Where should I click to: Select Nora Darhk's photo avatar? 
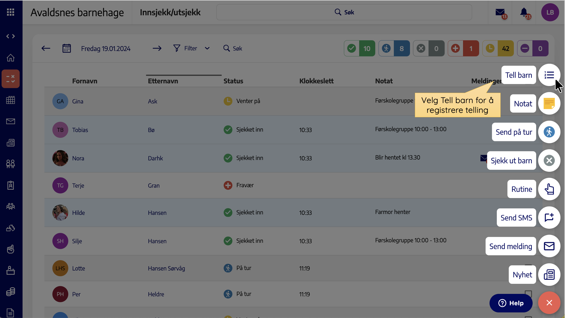coord(60,158)
